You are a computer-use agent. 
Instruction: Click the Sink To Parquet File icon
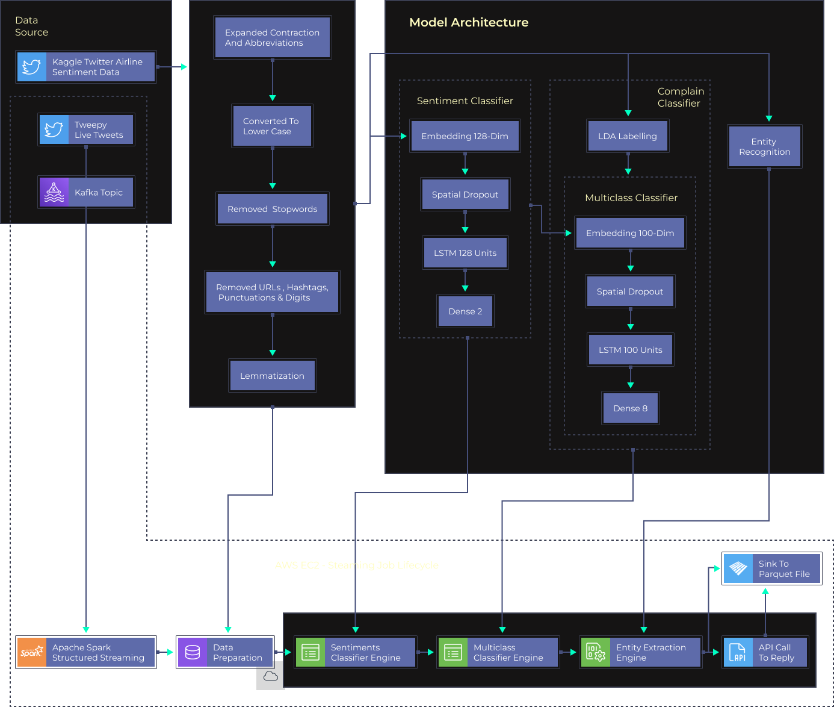(x=738, y=568)
